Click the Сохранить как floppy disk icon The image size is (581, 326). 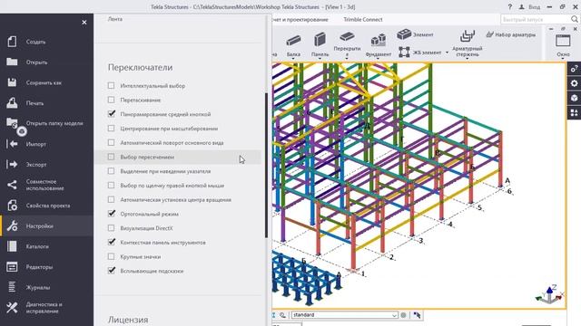click(x=12, y=82)
